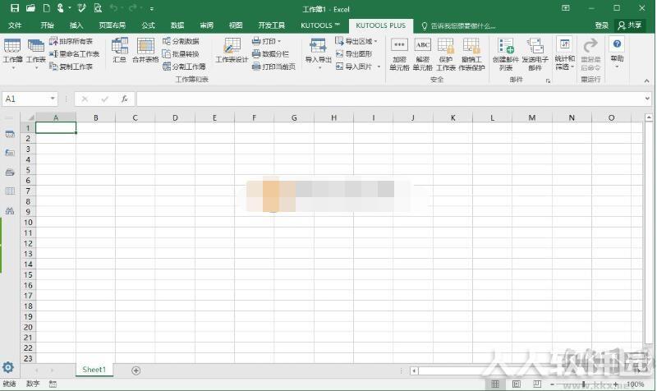
Task: Click the column list icon in left navigation pane
Action: click(x=10, y=191)
